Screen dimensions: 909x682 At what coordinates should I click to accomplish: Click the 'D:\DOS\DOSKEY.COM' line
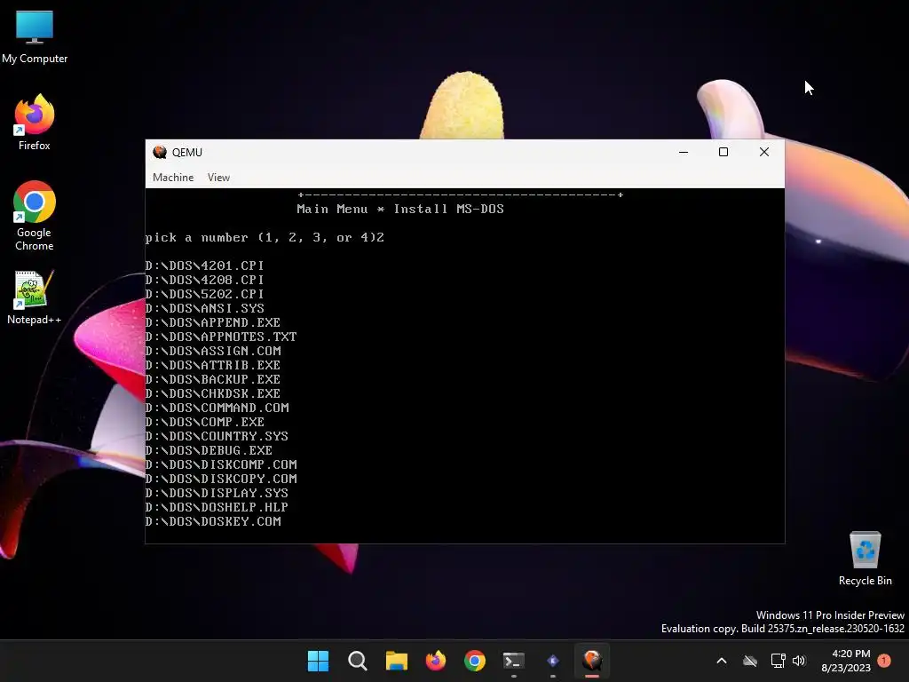tap(213, 521)
